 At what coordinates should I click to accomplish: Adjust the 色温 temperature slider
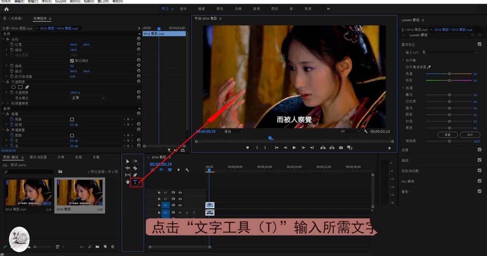click(x=449, y=74)
